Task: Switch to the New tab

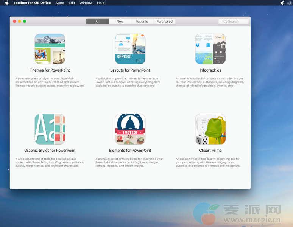Action: point(120,22)
